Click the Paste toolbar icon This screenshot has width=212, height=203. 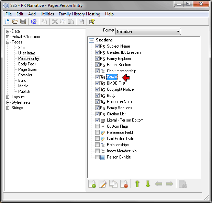[71, 22]
